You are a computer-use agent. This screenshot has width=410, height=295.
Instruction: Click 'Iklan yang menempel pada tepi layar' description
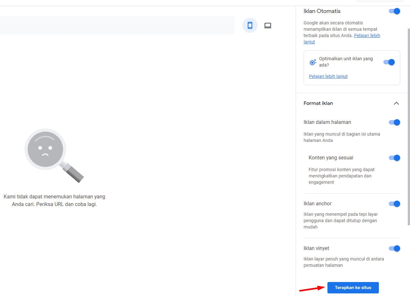pos(340,221)
